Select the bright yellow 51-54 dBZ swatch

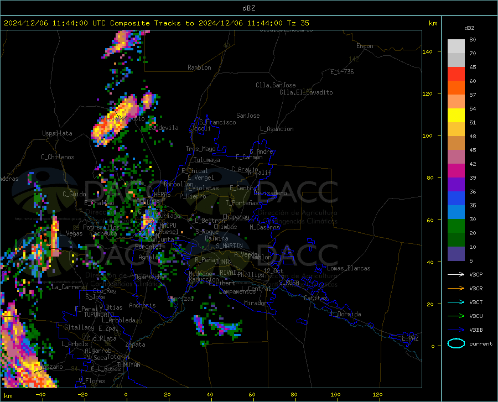coord(456,116)
